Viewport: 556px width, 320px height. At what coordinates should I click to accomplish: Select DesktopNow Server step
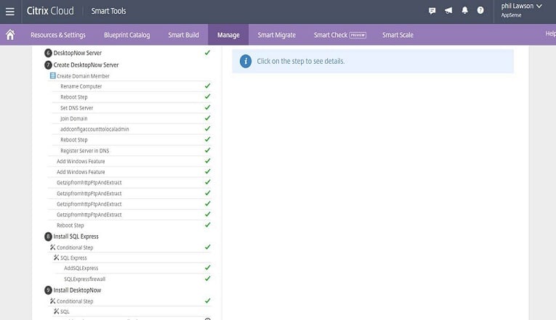(x=77, y=53)
